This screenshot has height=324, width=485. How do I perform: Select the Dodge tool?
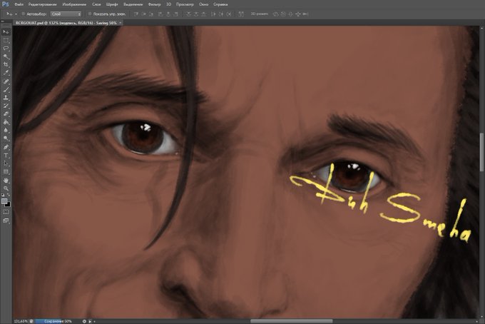click(x=6, y=138)
